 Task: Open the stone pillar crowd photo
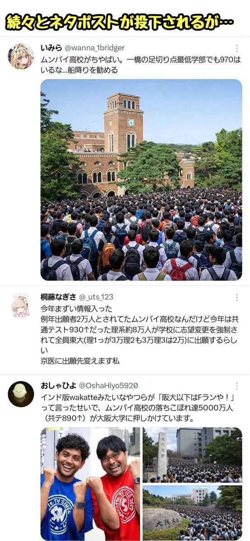point(192,455)
